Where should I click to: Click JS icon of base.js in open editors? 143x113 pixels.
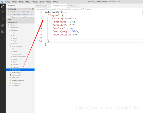[11, 17]
